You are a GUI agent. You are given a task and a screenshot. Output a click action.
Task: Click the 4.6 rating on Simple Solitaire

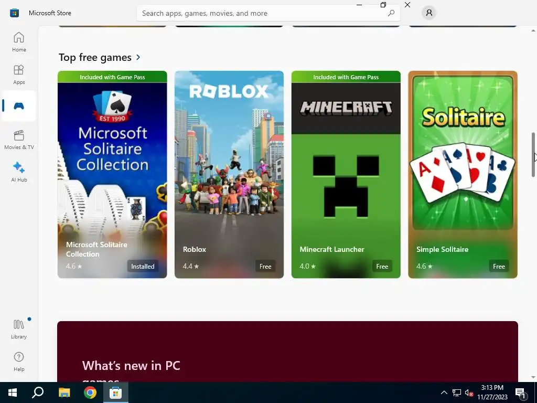[424, 266]
